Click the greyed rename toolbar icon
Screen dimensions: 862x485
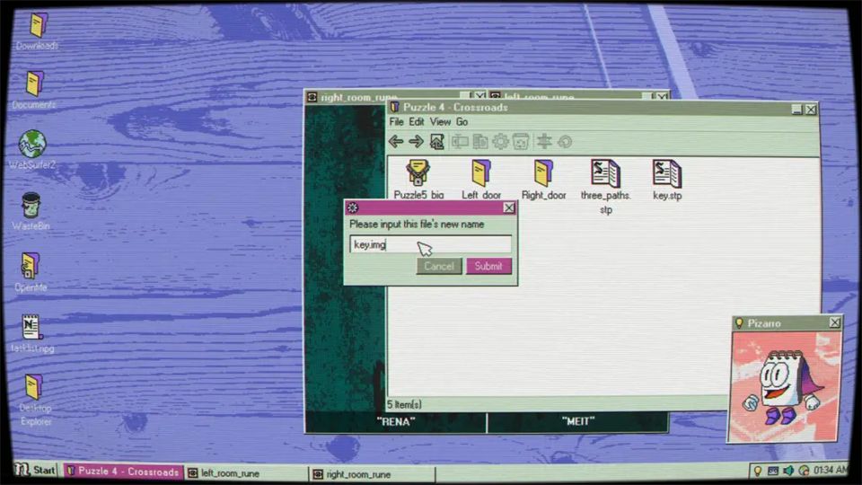(460, 142)
